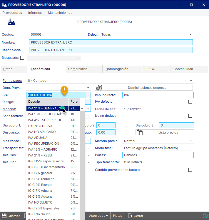This screenshot has height=220, width=209.
Task: Switch to the Datos tab
Action: 14,69
